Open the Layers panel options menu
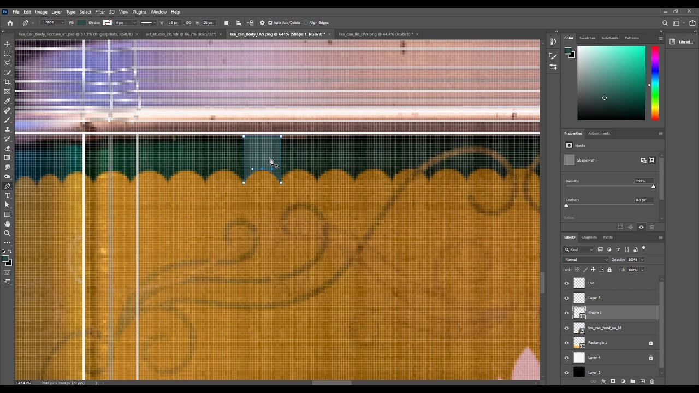This screenshot has height=393, width=699. (x=660, y=237)
